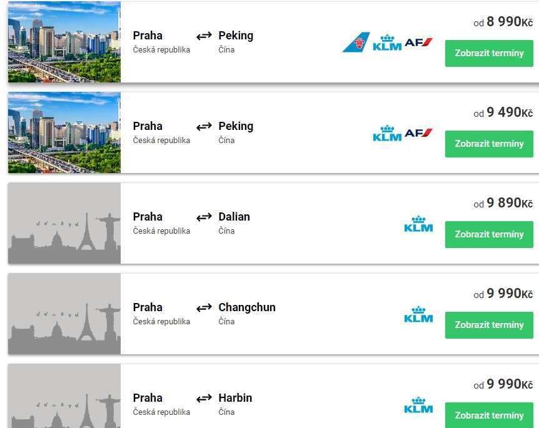The height and width of the screenshot is (428, 539).
Task: Click KLM logo in 8 990 Kč offer
Action: coord(387,42)
